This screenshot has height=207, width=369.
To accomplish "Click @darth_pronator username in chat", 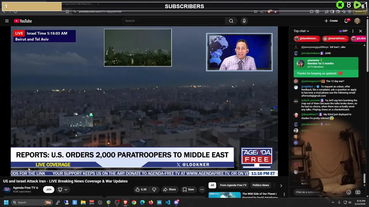I will (x=311, y=100).
